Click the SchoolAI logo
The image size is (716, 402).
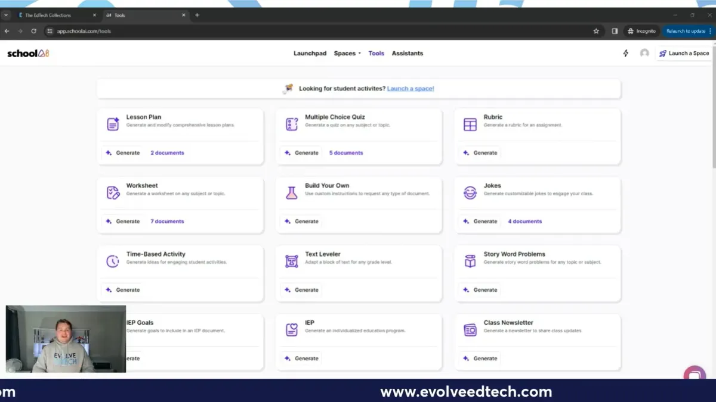[x=28, y=53]
